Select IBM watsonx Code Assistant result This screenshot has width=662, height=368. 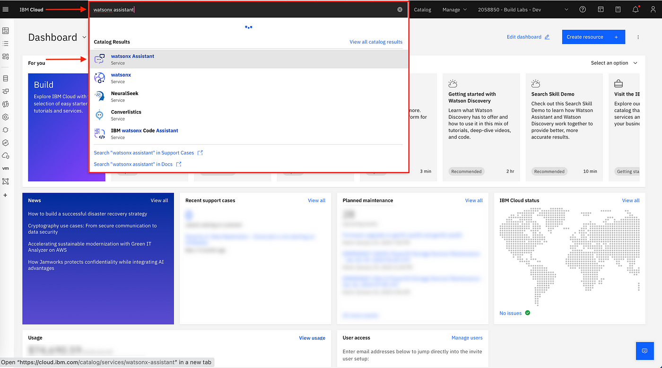pos(249,133)
